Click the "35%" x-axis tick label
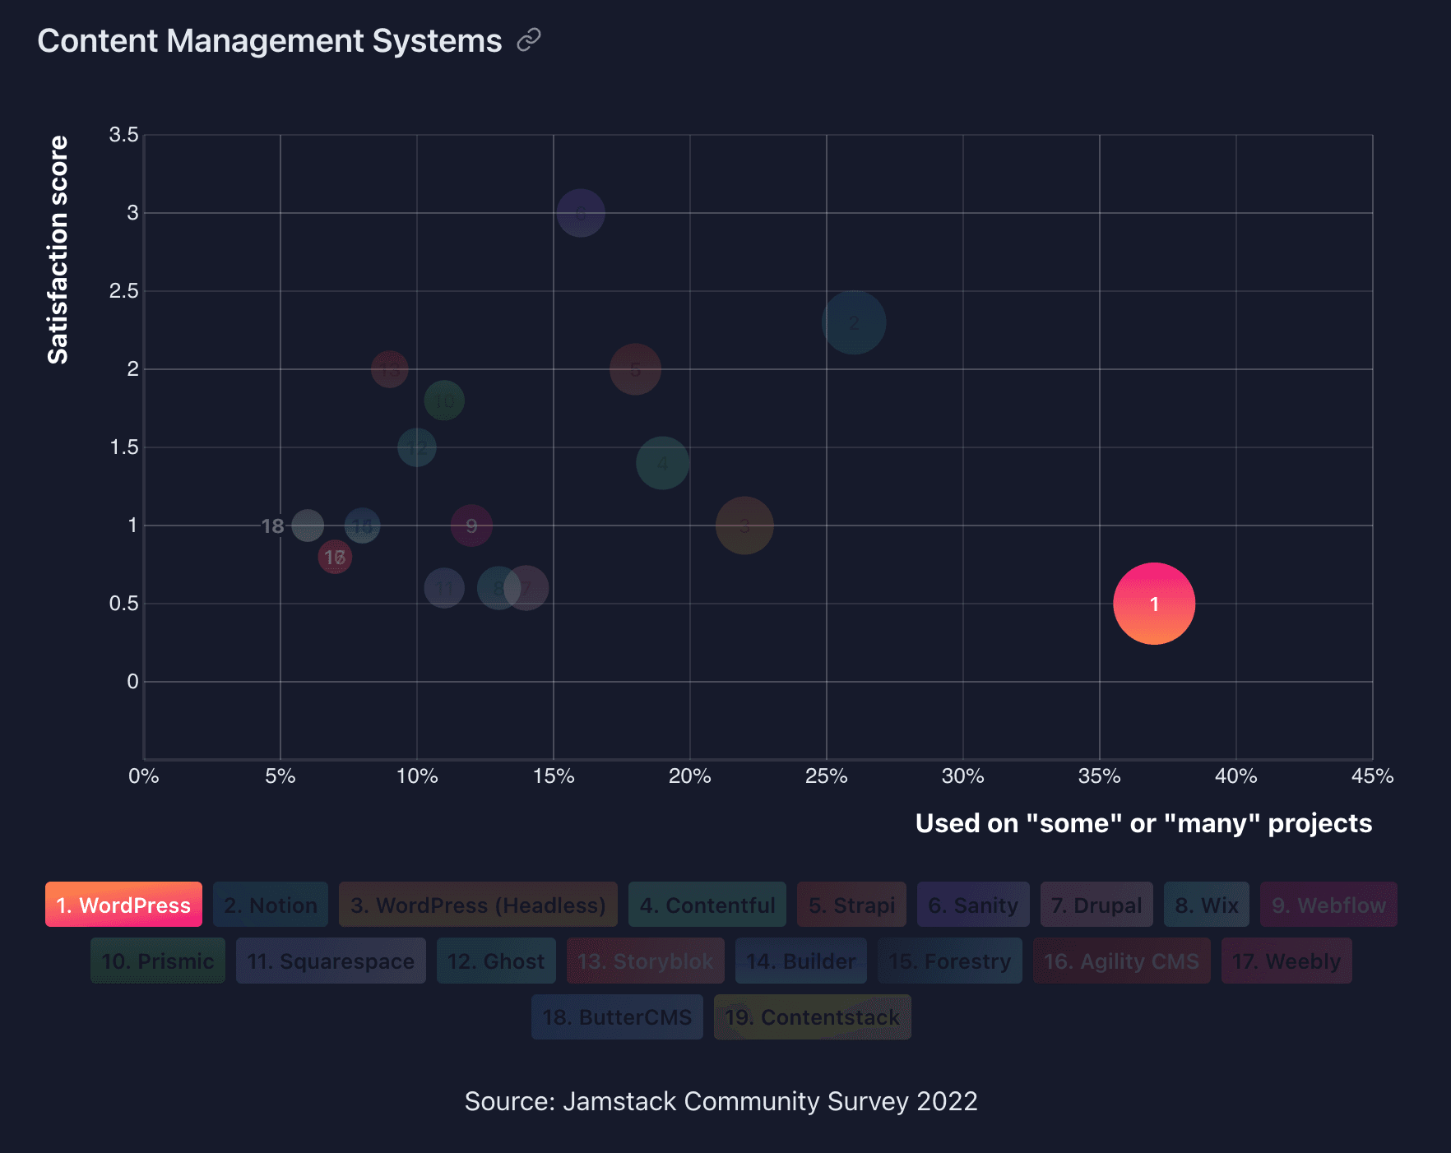 1100,776
